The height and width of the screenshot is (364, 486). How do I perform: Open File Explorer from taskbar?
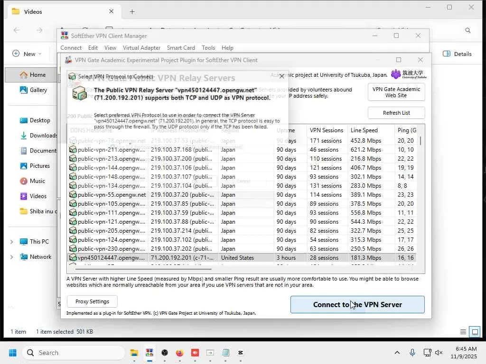coord(134,353)
